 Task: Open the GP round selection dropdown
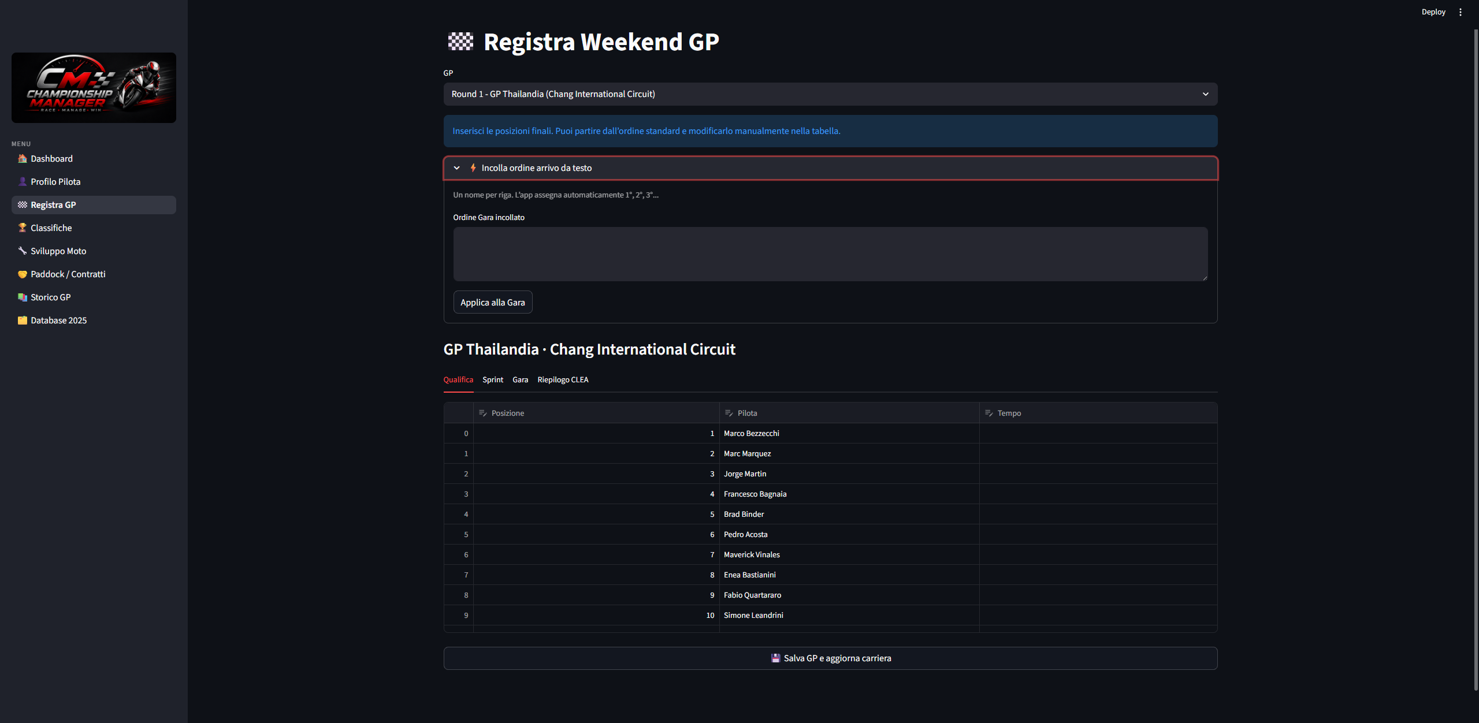[x=830, y=94]
